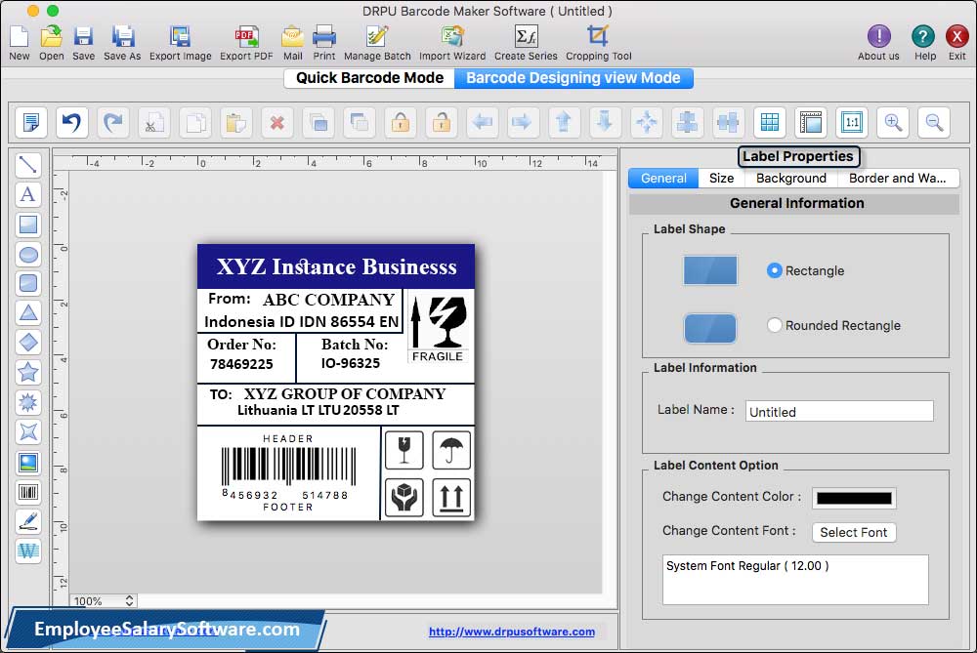Open the Change Content Color swatch

tap(854, 498)
